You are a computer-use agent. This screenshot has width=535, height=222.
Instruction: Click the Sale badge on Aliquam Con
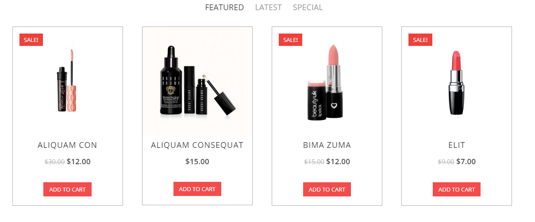[31, 40]
